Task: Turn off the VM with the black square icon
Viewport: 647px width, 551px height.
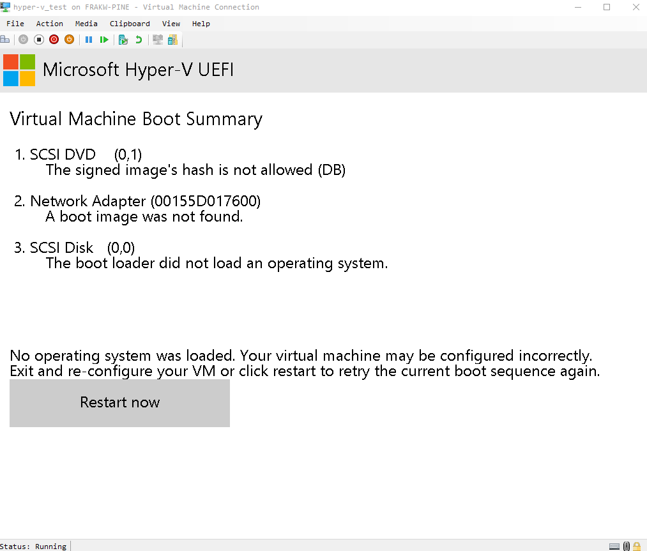Action: (39, 40)
